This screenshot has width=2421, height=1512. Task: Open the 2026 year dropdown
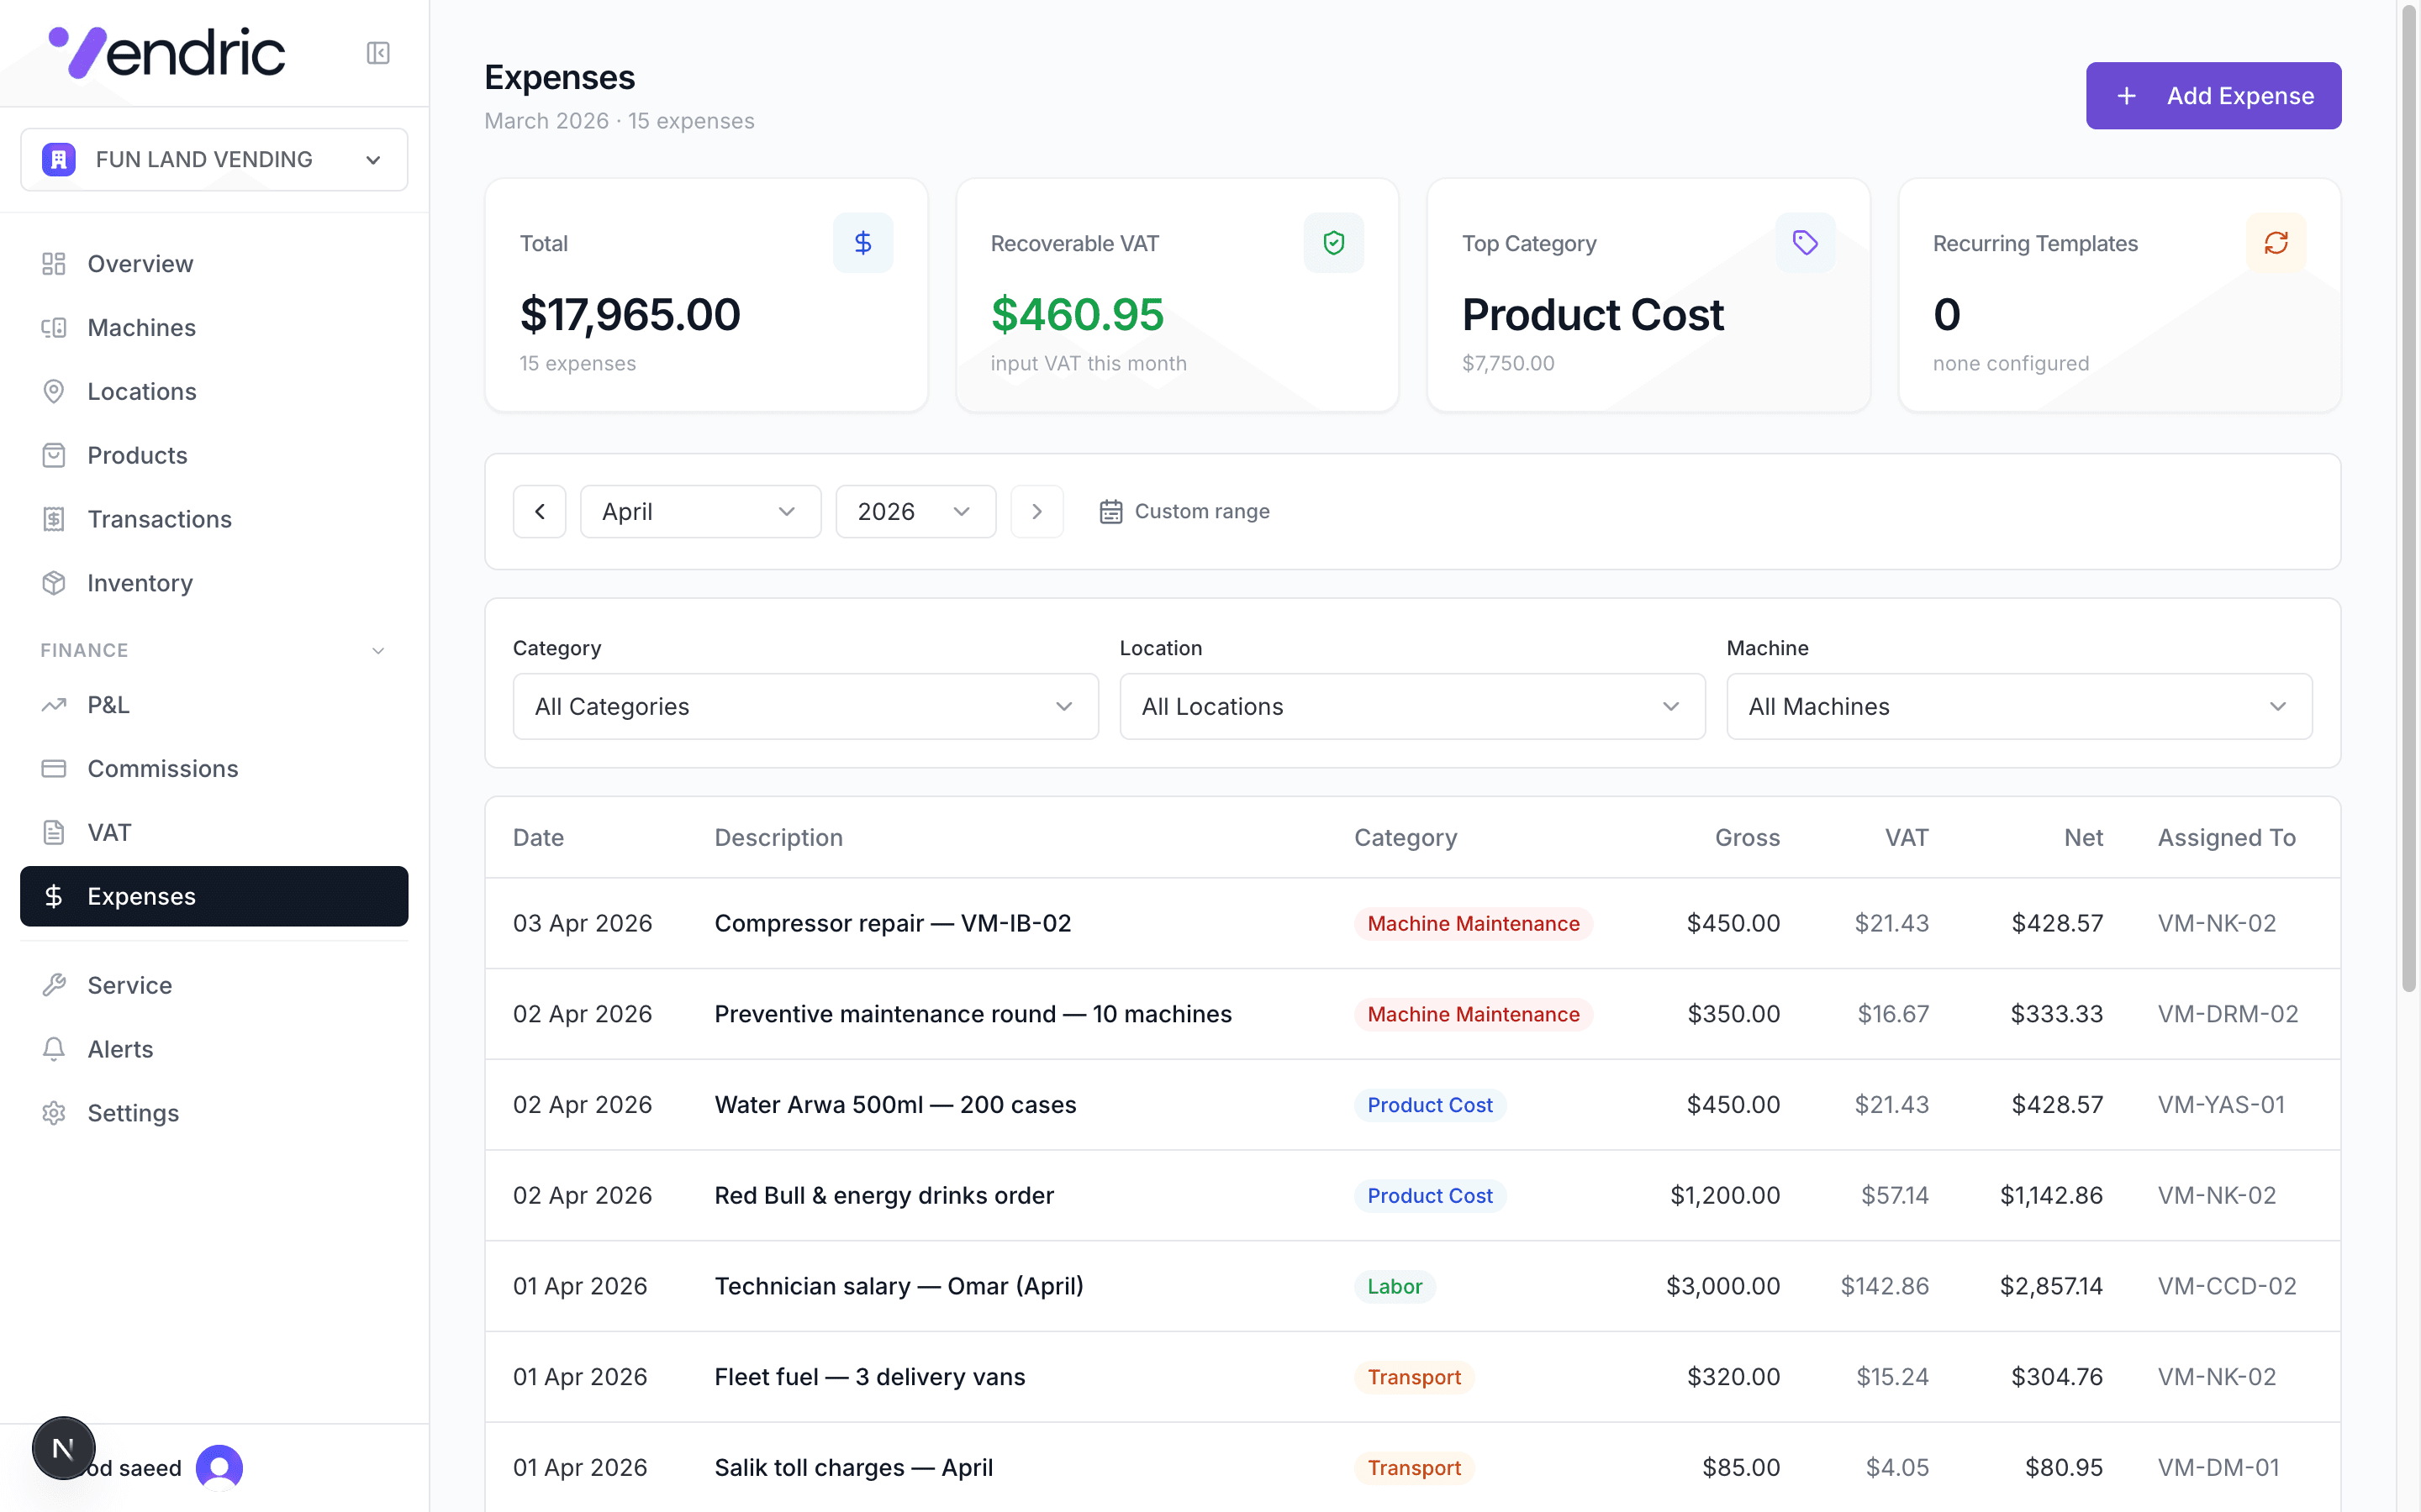click(915, 512)
